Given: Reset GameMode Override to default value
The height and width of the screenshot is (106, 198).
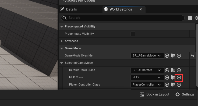Looking at the screenshot, I should tap(192, 56).
